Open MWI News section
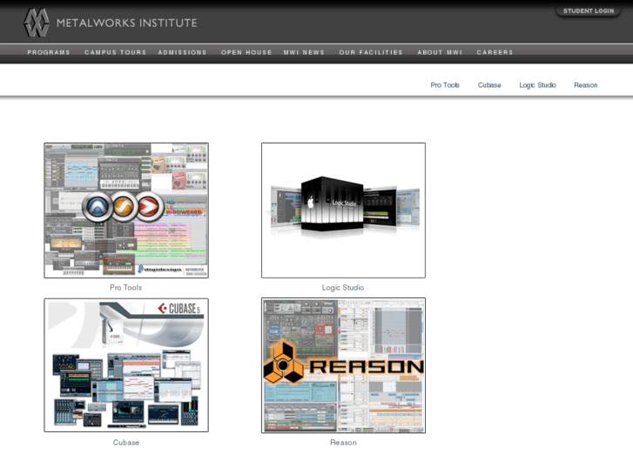The image size is (633, 474). click(x=304, y=52)
